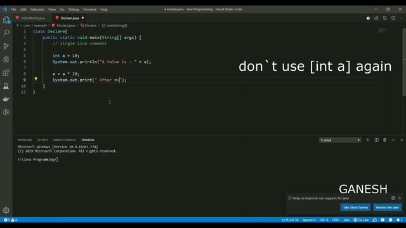Click the diamond icon in editor title bar
This screenshot has height=228, width=406.
pyautogui.click(x=368, y=18)
